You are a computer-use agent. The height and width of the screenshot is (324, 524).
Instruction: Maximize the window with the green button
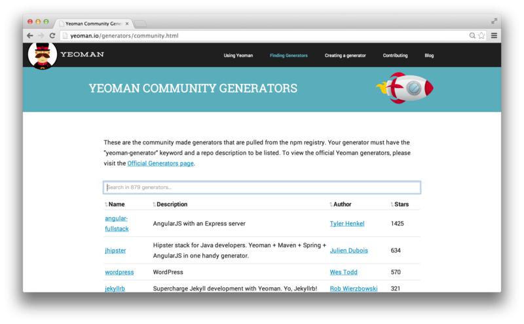(x=46, y=22)
